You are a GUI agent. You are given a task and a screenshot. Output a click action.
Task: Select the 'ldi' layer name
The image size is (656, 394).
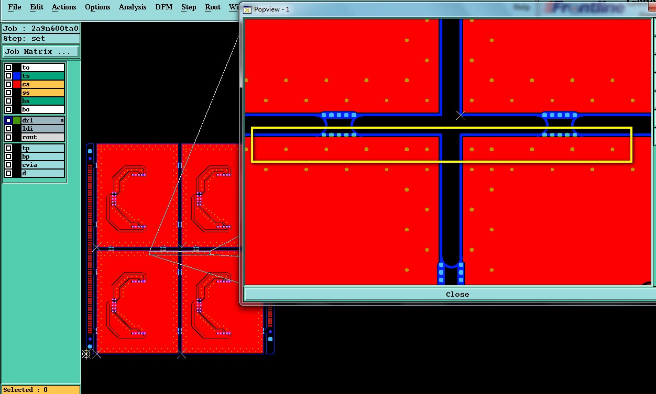(x=42, y=129)
